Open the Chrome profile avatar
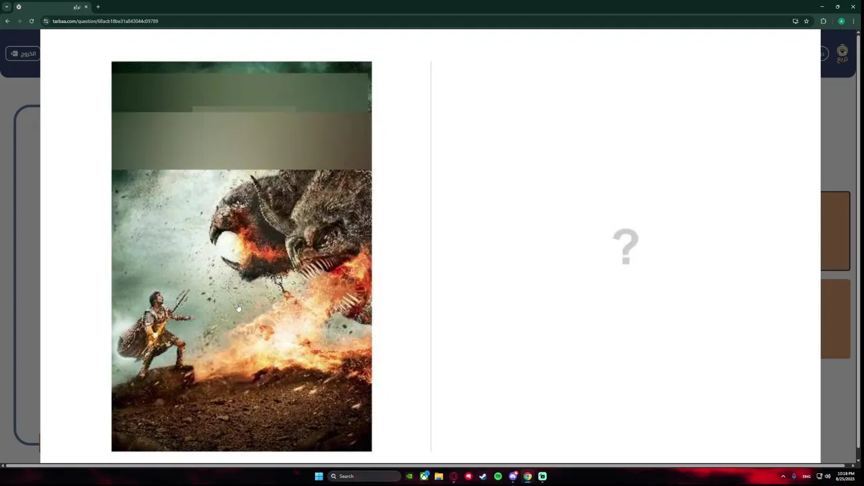The width and height of the screenshot is (864, 486). click(x=841, y=21)
